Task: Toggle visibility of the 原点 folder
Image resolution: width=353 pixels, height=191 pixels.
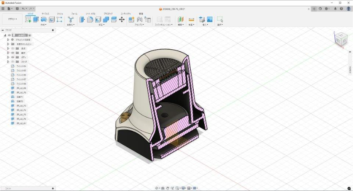Action: (12, 48)
